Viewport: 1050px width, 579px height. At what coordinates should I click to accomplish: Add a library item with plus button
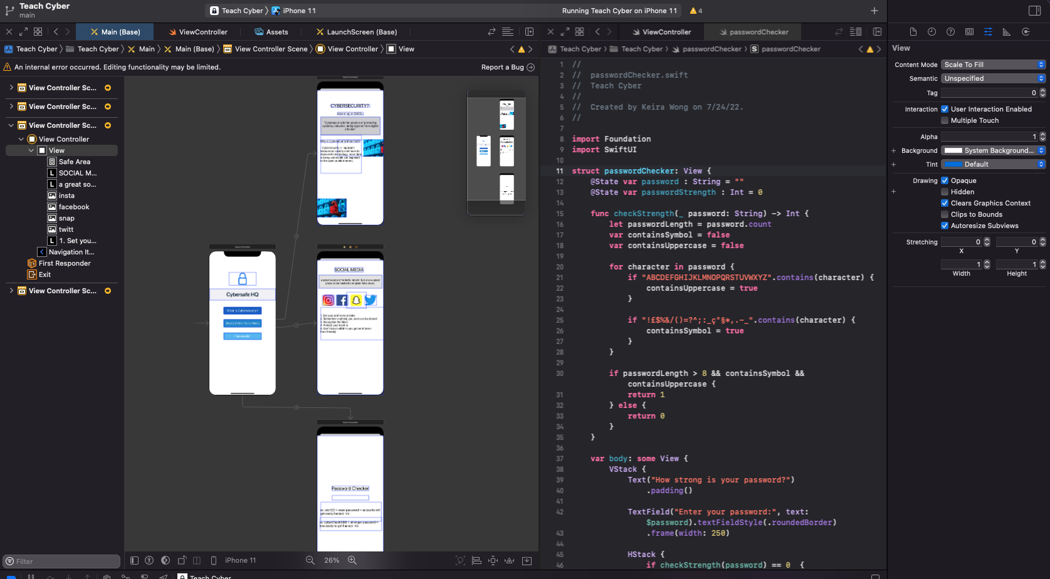click(x=874, y=11)
